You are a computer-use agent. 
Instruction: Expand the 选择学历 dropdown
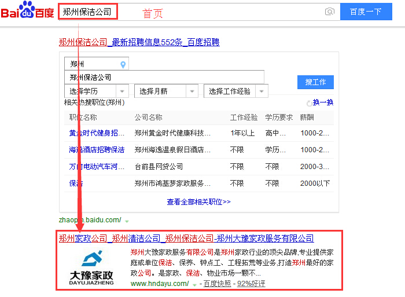[x=97, y=91]
